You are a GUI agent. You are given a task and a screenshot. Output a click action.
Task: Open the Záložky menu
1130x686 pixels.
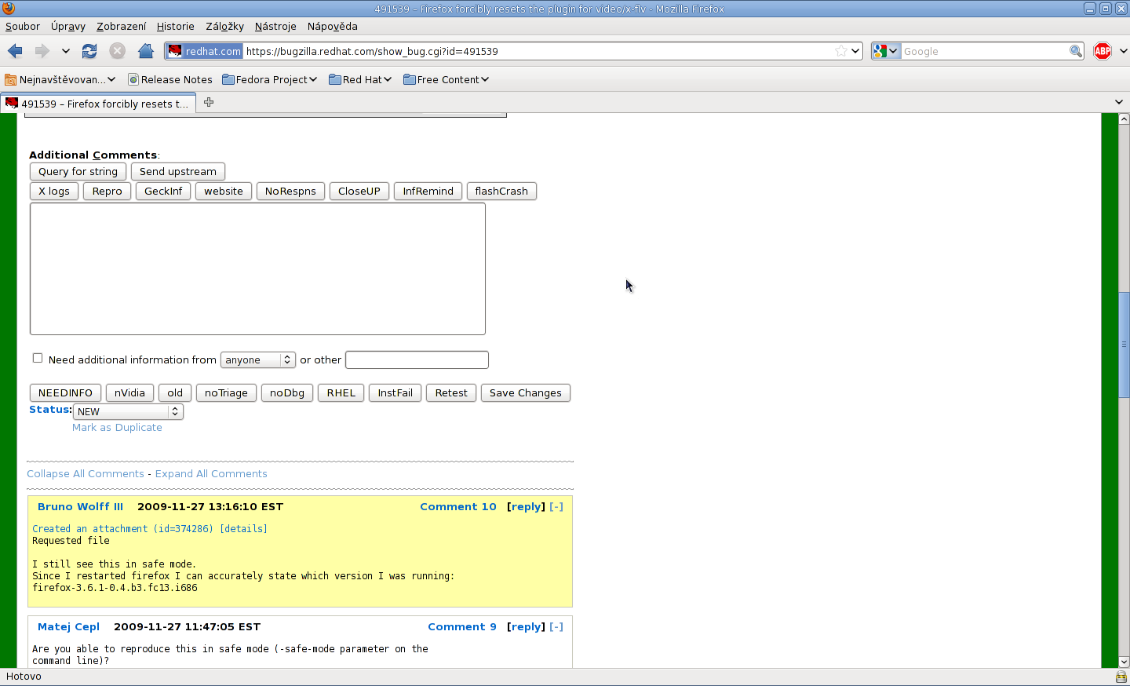224,26
